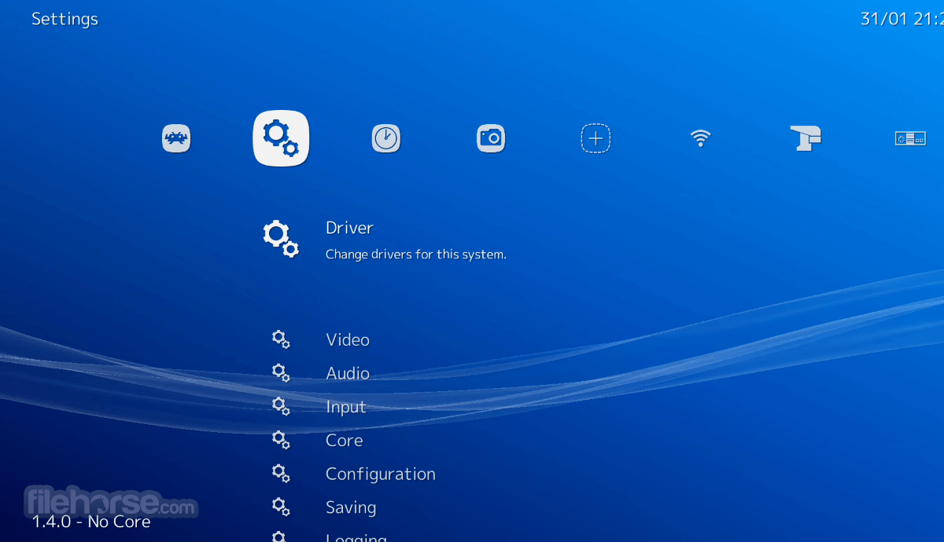The width and height of the screenshot is (944, 542).
Task: Select the Configuration menu entry
Action: pyautogui.click(x=381, y=474)
